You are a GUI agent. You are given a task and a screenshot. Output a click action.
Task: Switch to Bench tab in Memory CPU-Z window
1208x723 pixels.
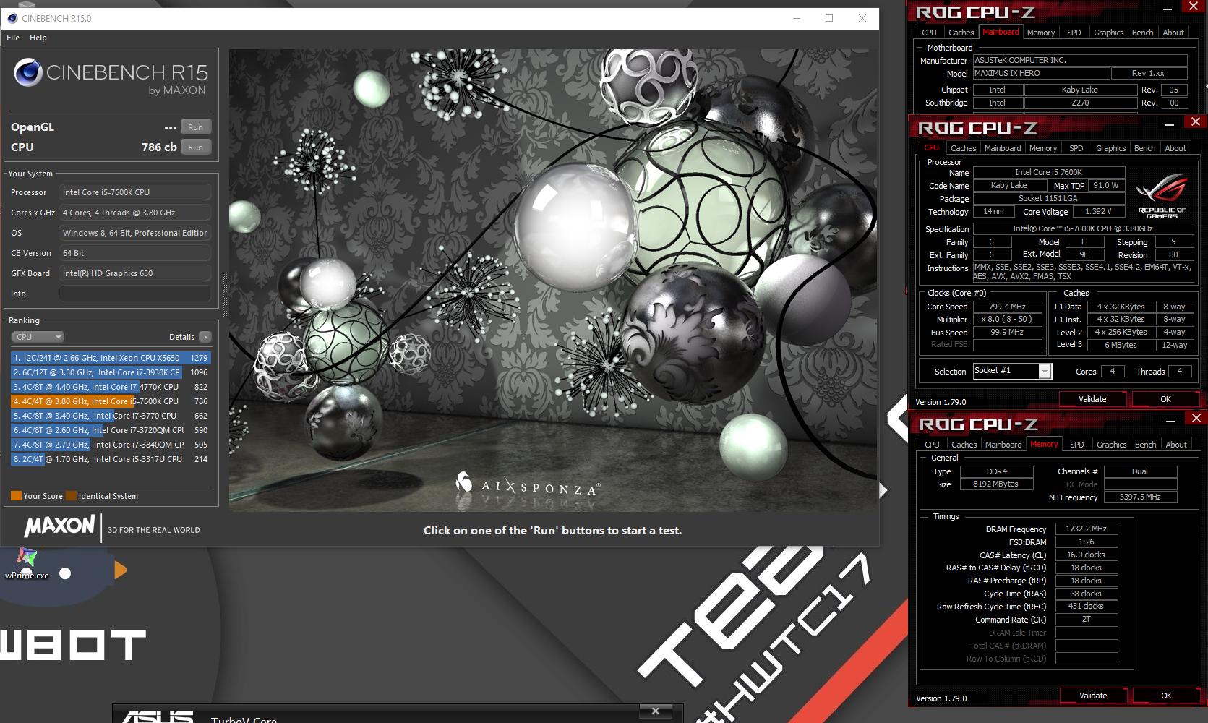(x=1145, y=445)
